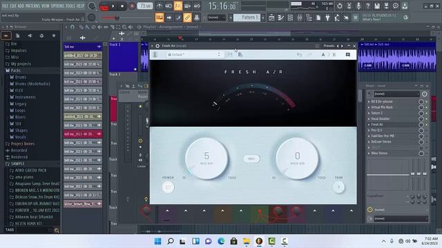Open Virtual Mix Rack slot arrow menu
Viewport: 442px width, 248px height.
[x=369, y=107]
